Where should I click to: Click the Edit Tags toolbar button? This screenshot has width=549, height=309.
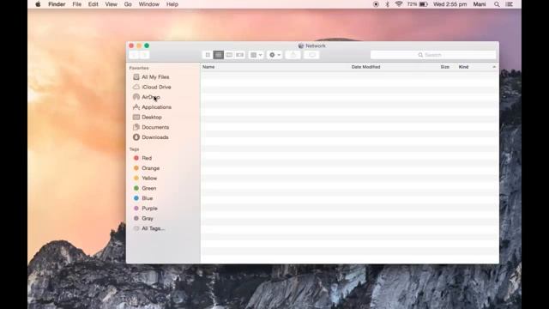(x=311, y=55)
